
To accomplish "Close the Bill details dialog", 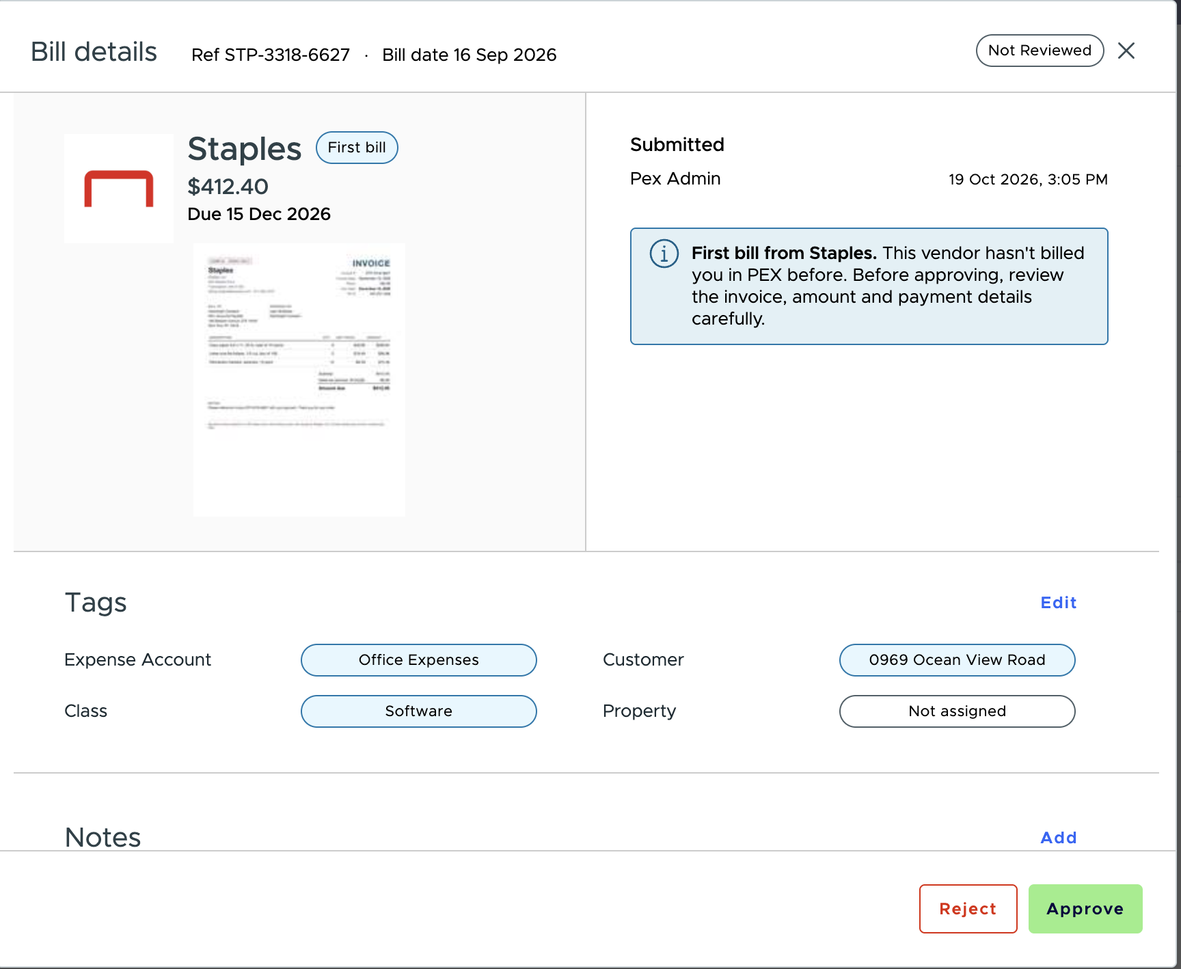I will [x=1126, y=51].
